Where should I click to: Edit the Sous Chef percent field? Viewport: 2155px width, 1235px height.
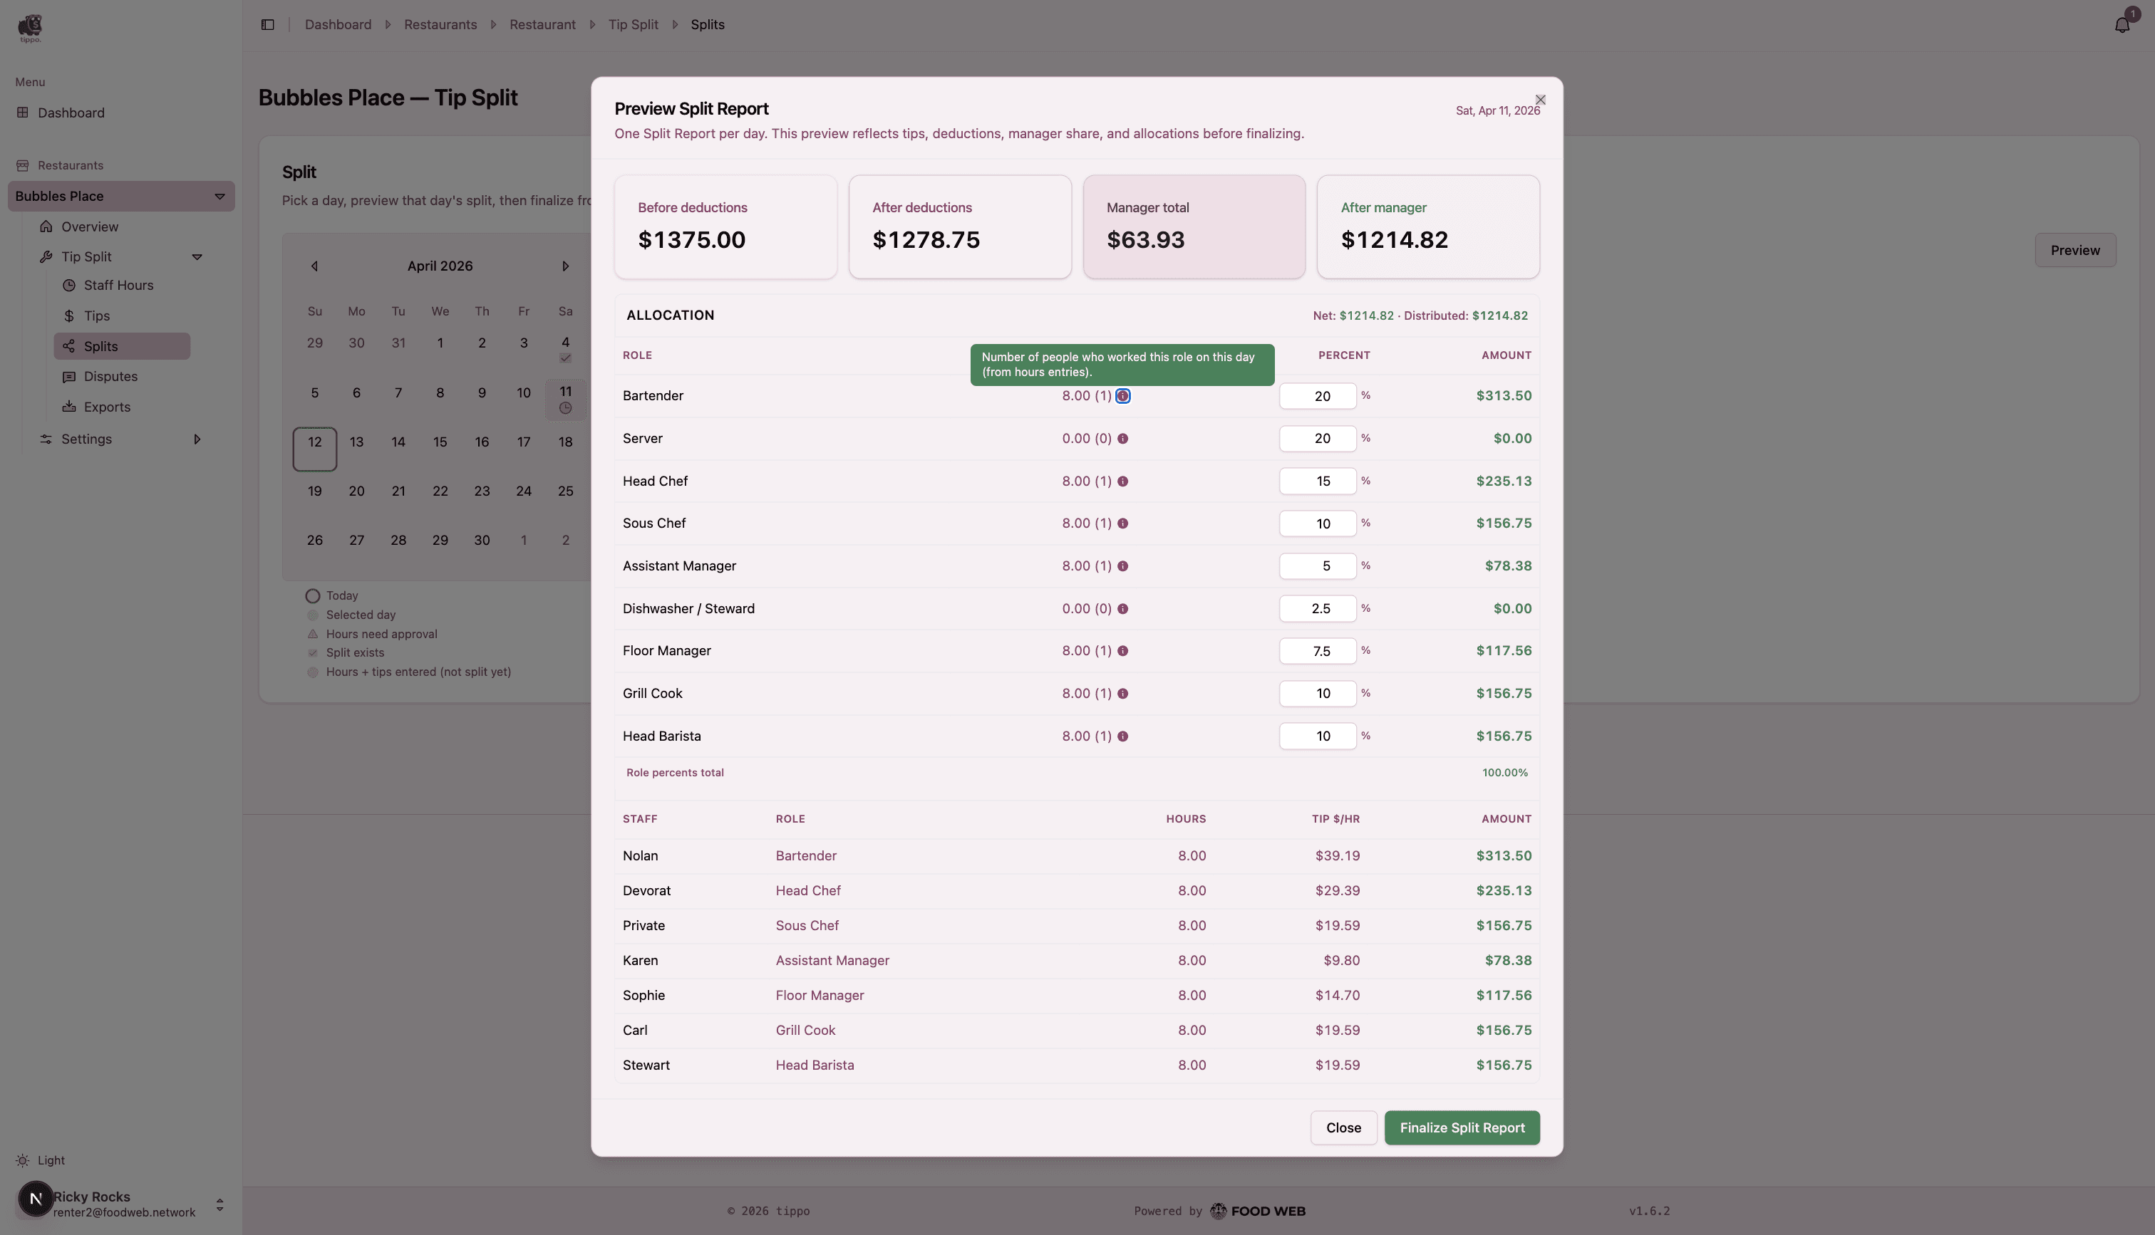1318,523
